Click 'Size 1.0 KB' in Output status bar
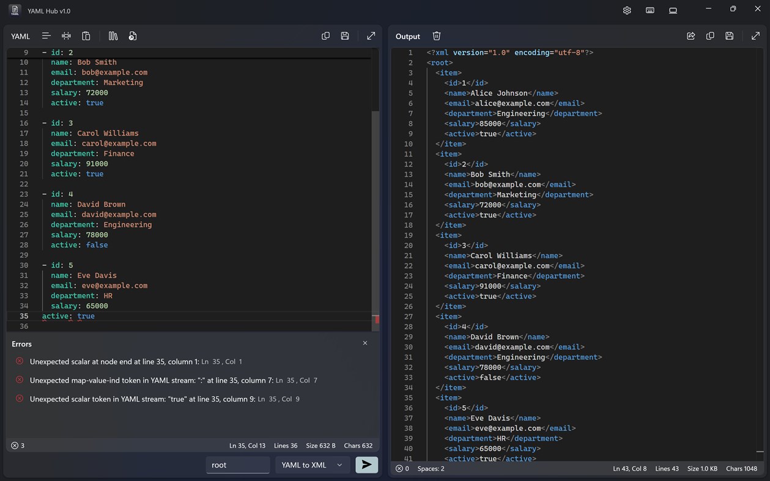 702,469
